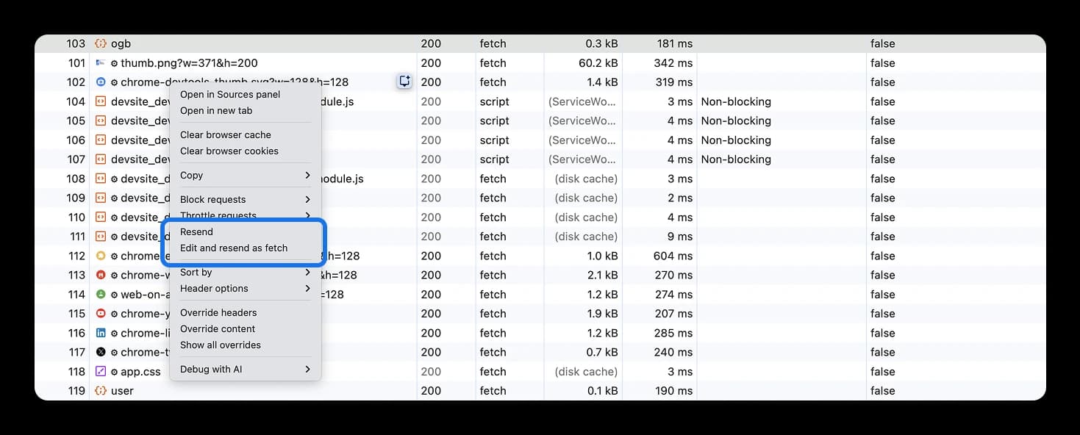Click the LinkedIn favicon on row 116
The image size is (1080, 435).
[x=101, y=333]
